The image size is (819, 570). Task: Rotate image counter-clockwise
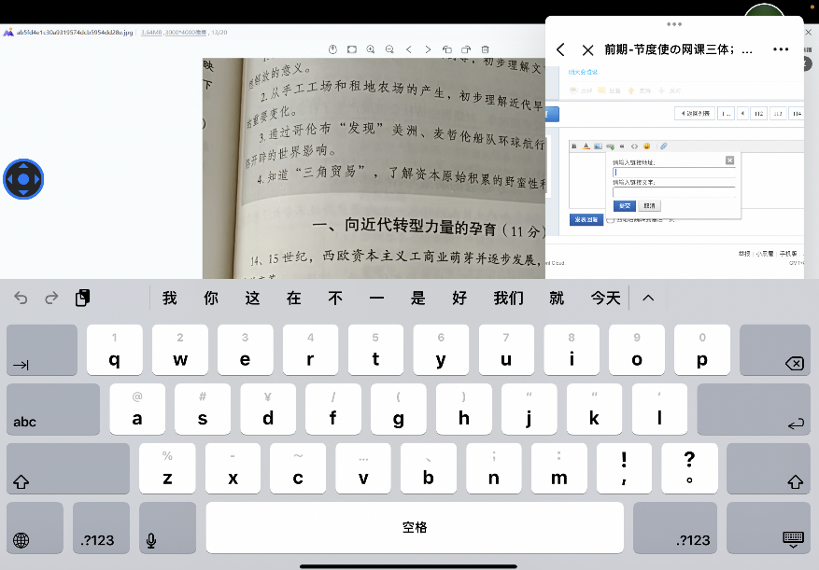click(x=447, y=49)
